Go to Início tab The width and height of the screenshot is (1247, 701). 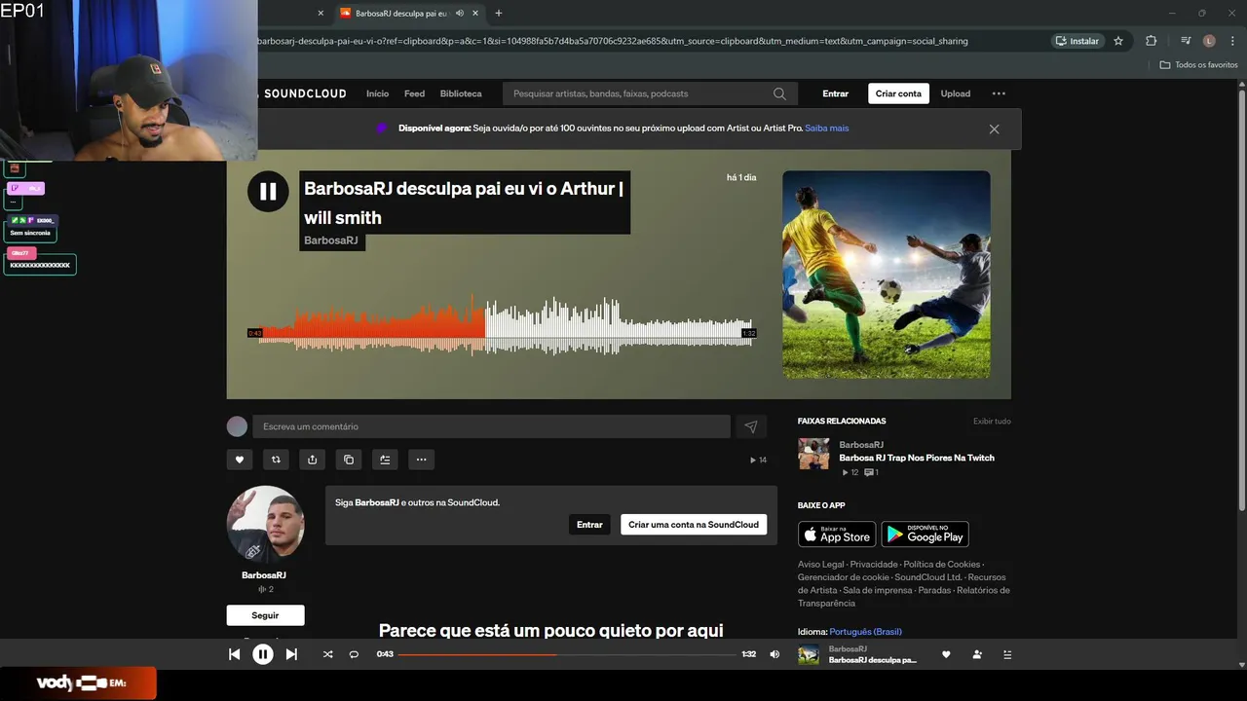coord(377,93)
